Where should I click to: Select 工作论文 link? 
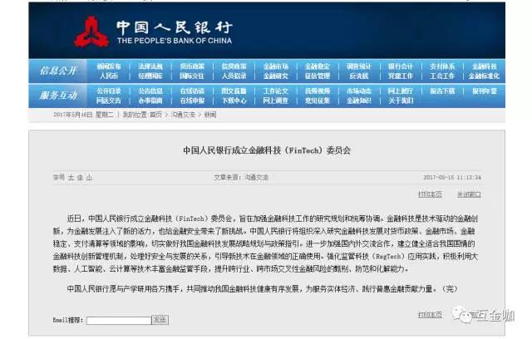(275, 91)
